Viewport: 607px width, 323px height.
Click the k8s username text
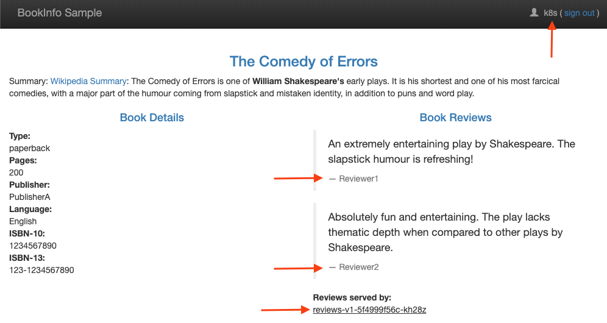[550, 13]
